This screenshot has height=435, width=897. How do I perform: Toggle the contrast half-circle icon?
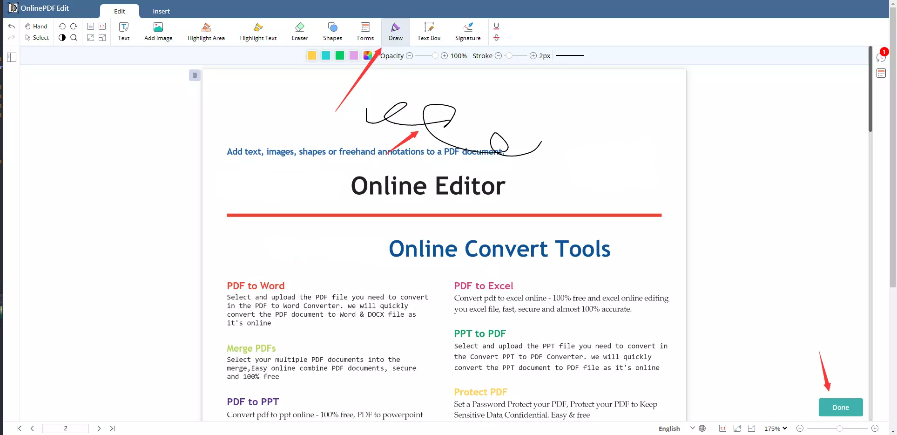(x=62, y=38)
